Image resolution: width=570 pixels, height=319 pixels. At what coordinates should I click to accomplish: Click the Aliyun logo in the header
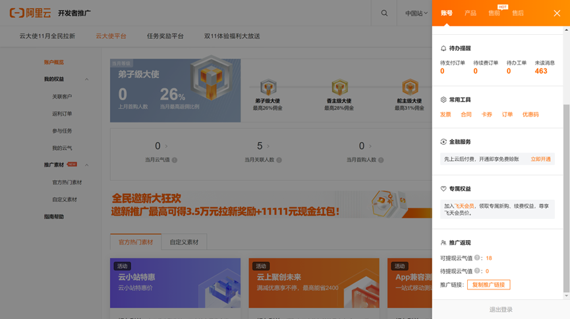point(30,13)
